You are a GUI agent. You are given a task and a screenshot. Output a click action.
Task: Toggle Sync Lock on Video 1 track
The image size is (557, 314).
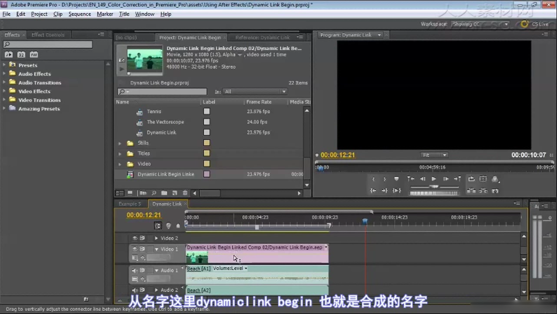[x=142, y=249]
